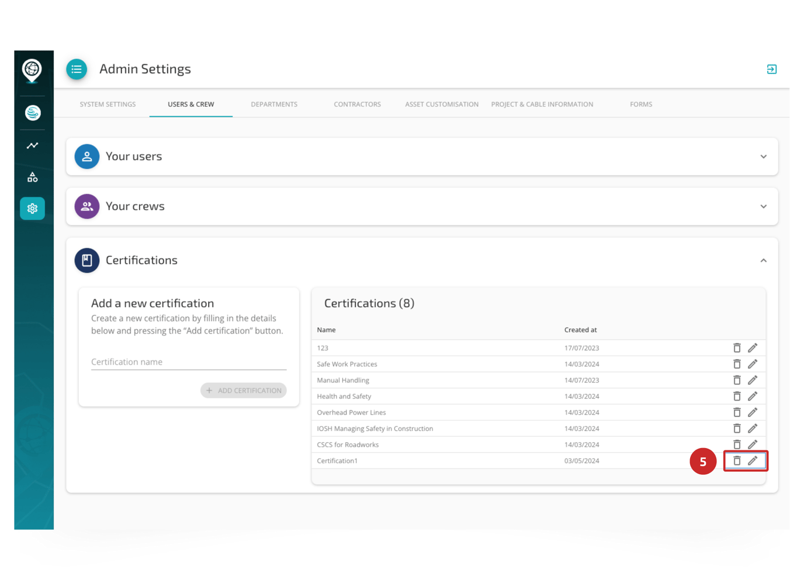Click the Certifications bookmark badge icon
The width and height of the screenshot is (804, 580).
coord(86,260)
